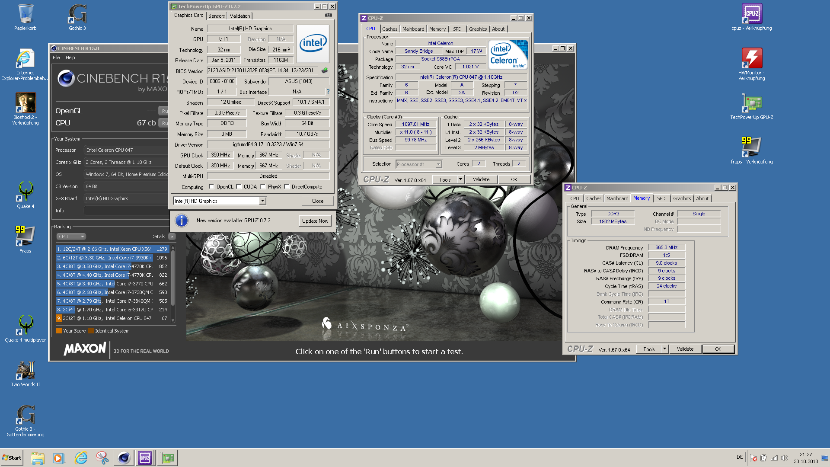Screen dimensions: 830x467
Task: Click the GPU-Z screenshot camera icon
Action: 329,15
